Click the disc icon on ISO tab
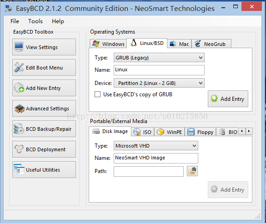Image resolution: width=266 pixels, height=223 pixels. (137, 132)
